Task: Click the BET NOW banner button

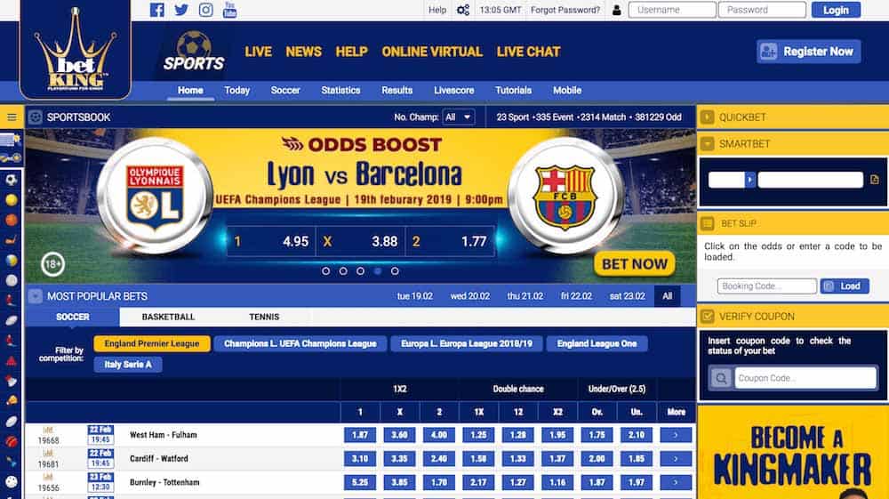Action: click(635, 264)
